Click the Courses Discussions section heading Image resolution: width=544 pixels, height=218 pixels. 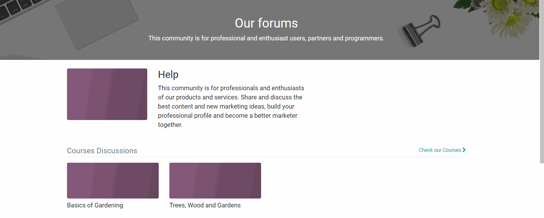(x=102, y=151)
